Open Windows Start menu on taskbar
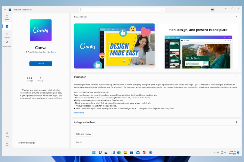The height and width of the screenshot is (162, 244). pyautogui.click(x=94, y=153)
